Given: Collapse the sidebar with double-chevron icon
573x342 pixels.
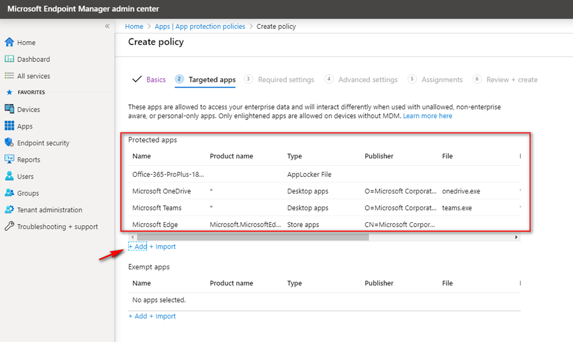Looking at the screenshot, I should [x=107, y=26].
